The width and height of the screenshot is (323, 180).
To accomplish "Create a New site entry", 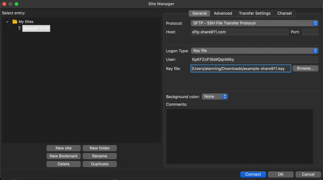I will [x=63, y=148].
